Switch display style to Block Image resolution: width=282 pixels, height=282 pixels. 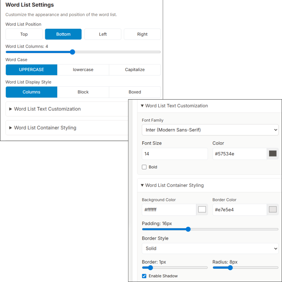point(83,92)
